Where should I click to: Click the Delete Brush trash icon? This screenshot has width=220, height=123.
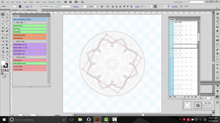196,97
